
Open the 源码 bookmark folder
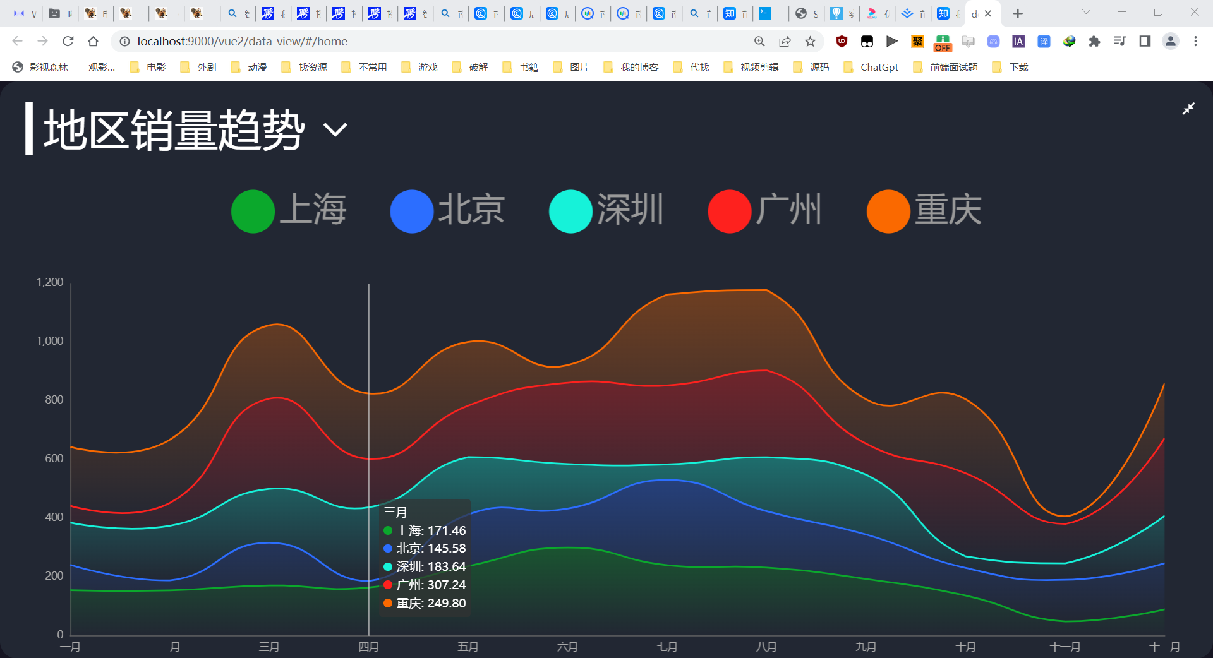[x=811, y=67]
